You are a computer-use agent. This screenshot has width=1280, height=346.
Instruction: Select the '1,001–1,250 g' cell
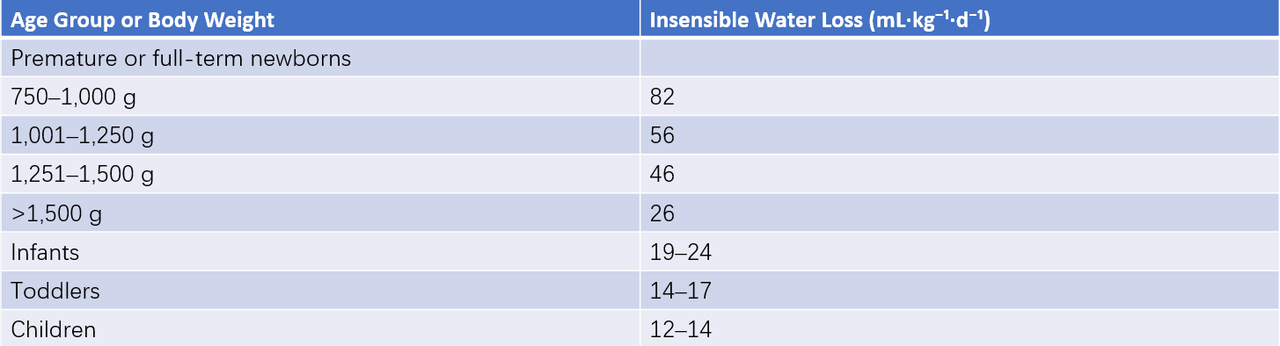point(320,135)
